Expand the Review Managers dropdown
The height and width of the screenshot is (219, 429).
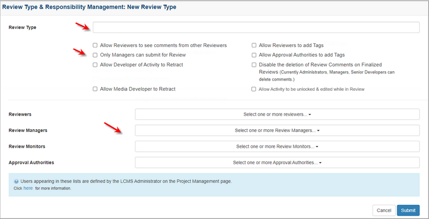[277, 131]
